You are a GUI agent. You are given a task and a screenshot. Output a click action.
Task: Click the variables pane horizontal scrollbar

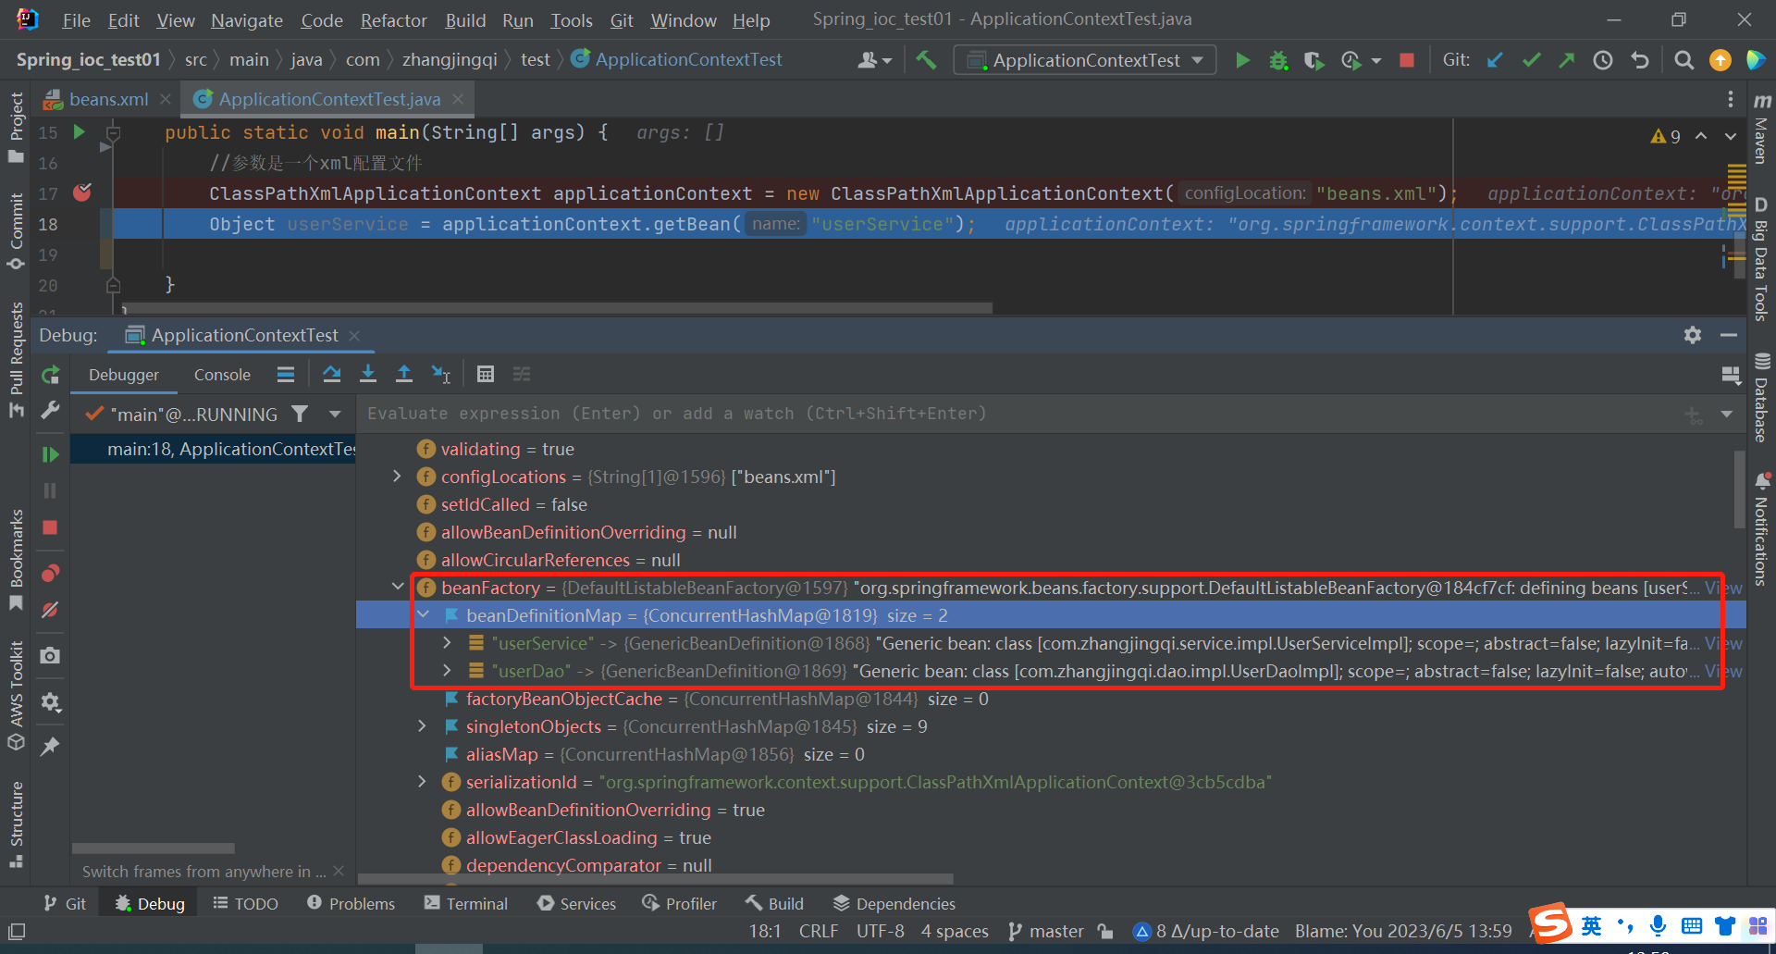[x=655, y=879]
